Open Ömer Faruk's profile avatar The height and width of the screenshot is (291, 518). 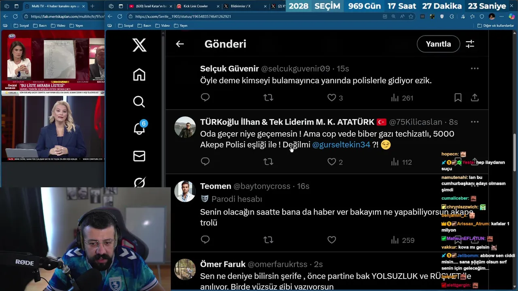coord(185,269)
